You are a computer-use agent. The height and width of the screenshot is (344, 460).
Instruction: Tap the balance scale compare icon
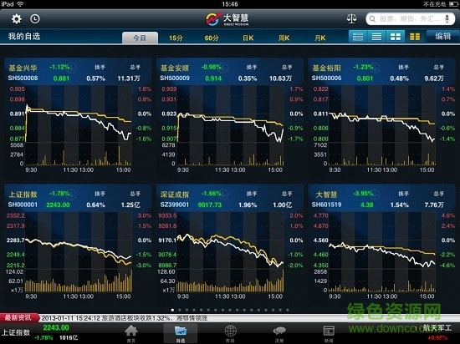352,19
